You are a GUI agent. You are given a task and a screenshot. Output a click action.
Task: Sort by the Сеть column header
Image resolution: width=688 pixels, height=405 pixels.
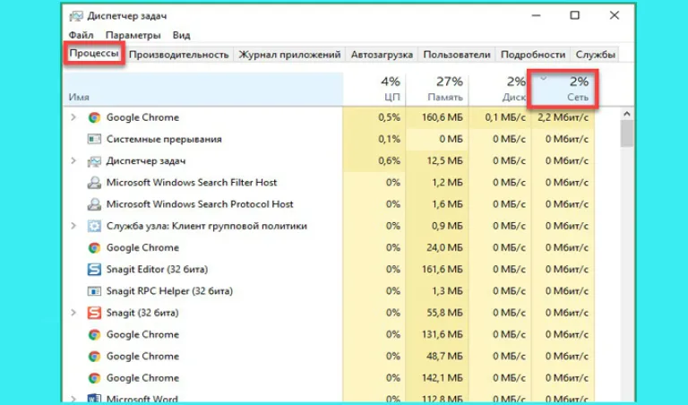click(563, 89)
